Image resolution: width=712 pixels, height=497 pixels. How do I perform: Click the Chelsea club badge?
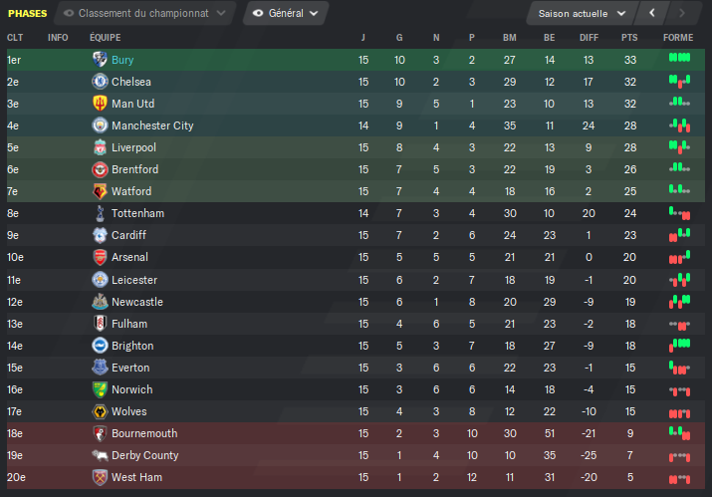coord(100,82)
